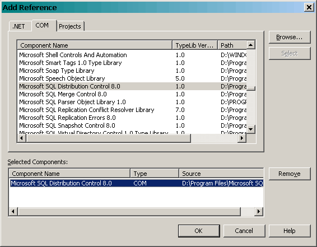Image resolution: width=317 pixels, height=247 pixels.
Task: Click the disabled Select button
Action: click(x=290, y=53)
